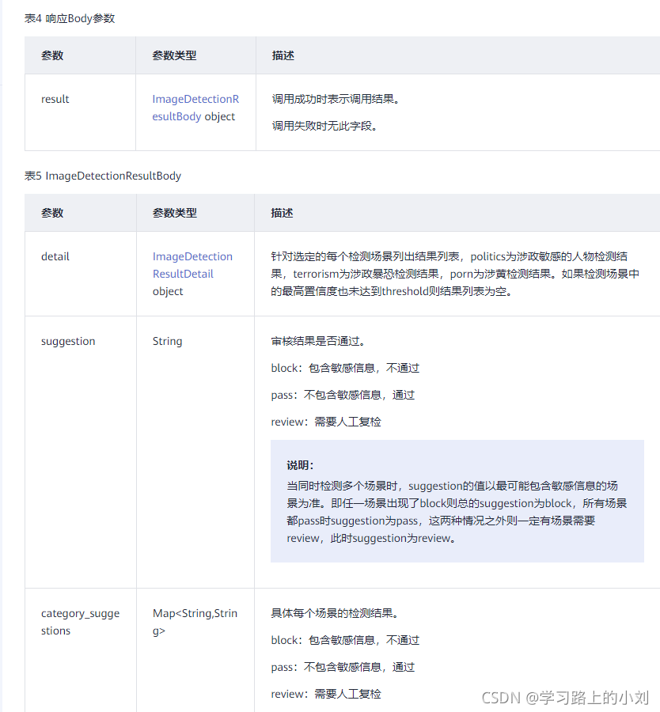Open the ImageDetectionResultDetail type link
Viewport: 660px width, 712px height.
(x=192, y=265)
